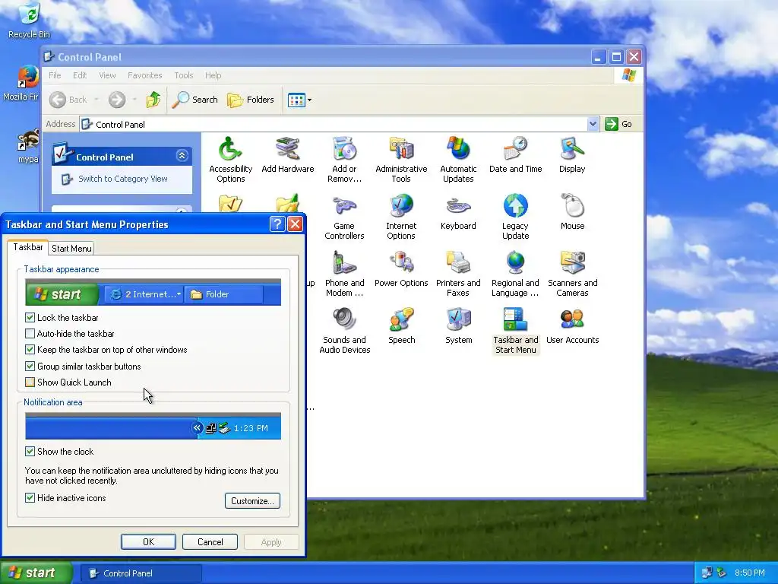Viewport: 778px width, 584px height.
Task: Enable Auto-hide the taskbar
Action: click(30, 334)
